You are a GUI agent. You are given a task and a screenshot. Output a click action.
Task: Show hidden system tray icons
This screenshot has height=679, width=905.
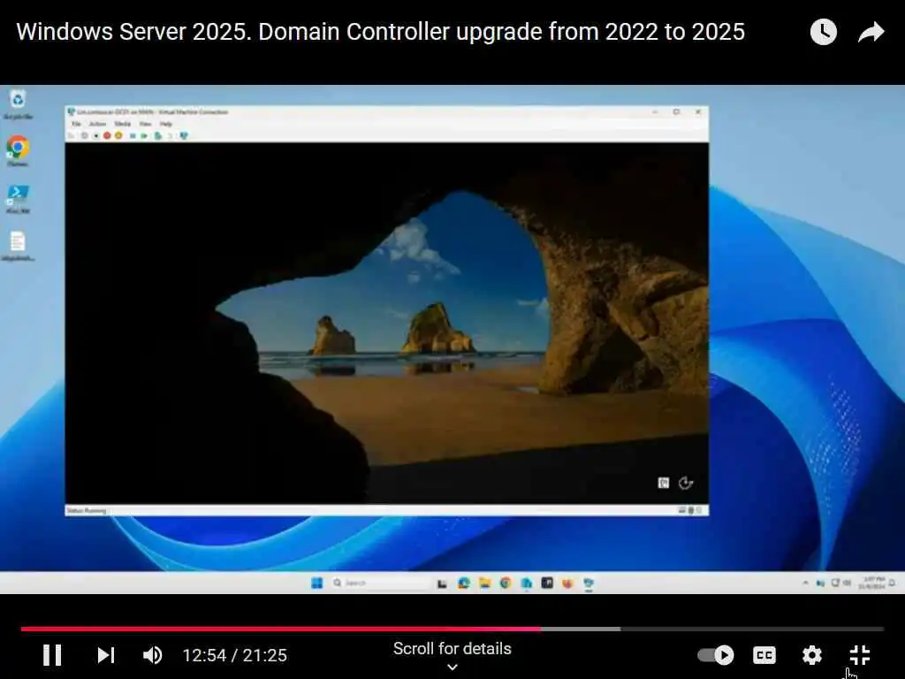click(805, 584)
